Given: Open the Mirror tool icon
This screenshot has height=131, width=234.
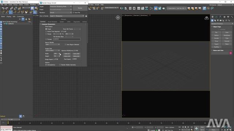Looking at the screenshot, I should click(122, 8).
